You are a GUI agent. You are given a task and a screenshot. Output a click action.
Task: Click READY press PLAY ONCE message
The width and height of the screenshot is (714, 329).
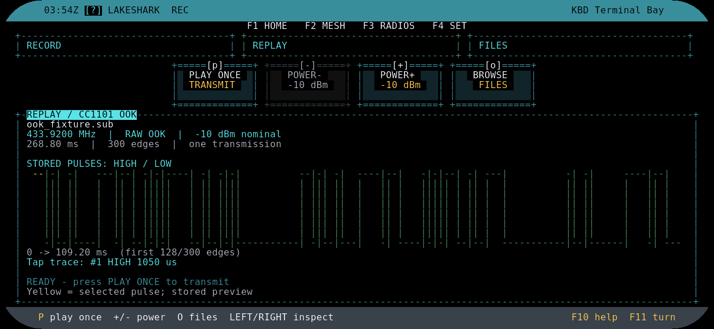tap(128, 282)
